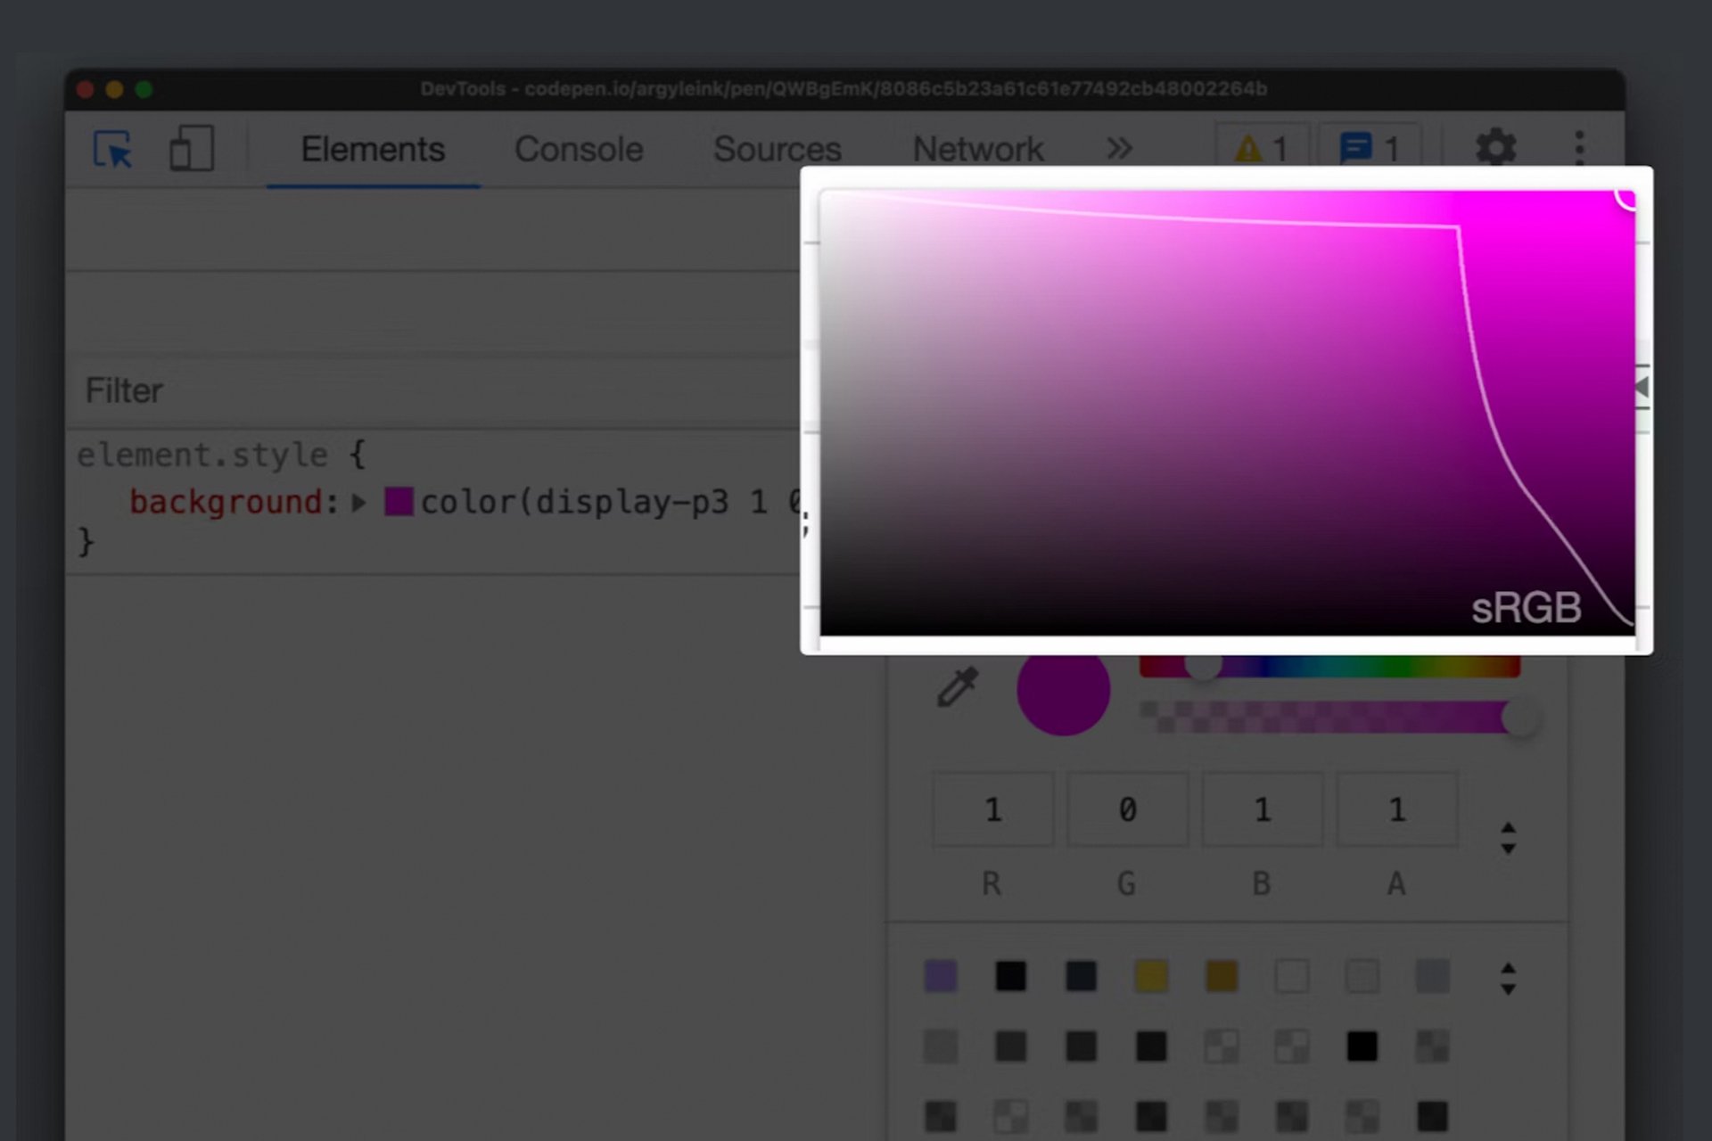Pick the purple palette swatch

(x=941, y=976)
